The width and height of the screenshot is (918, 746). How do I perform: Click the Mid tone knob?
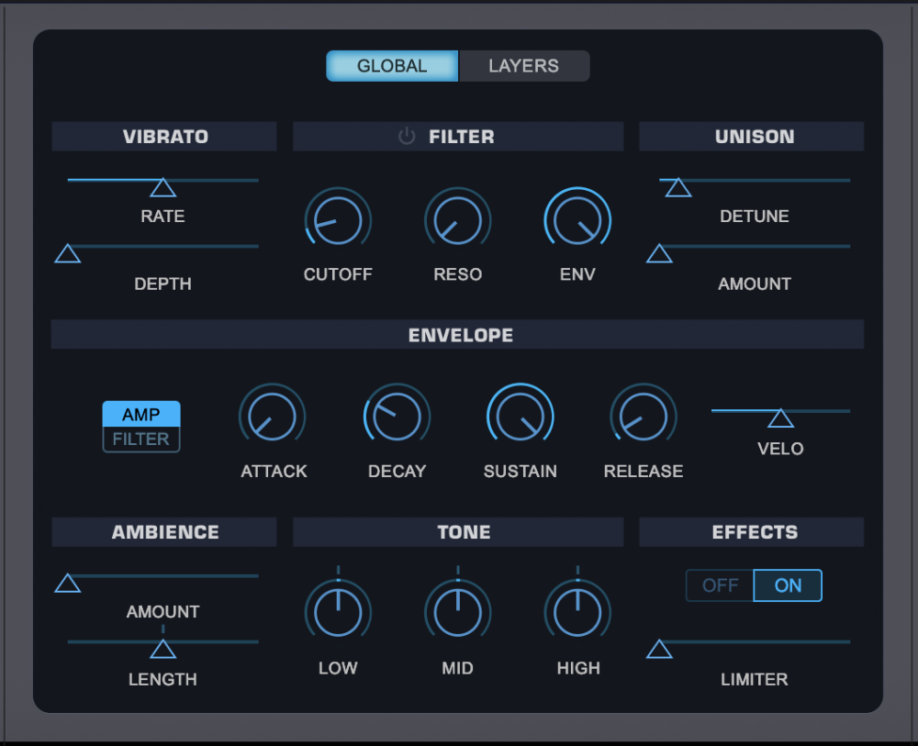(457, 613)
